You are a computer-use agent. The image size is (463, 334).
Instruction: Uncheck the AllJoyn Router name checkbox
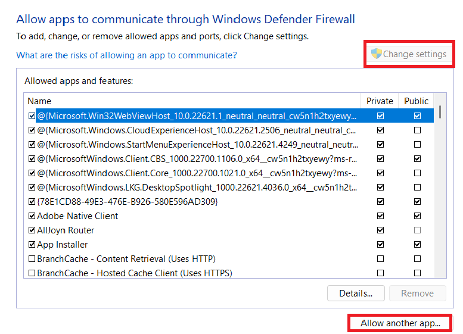click(32, 230)
